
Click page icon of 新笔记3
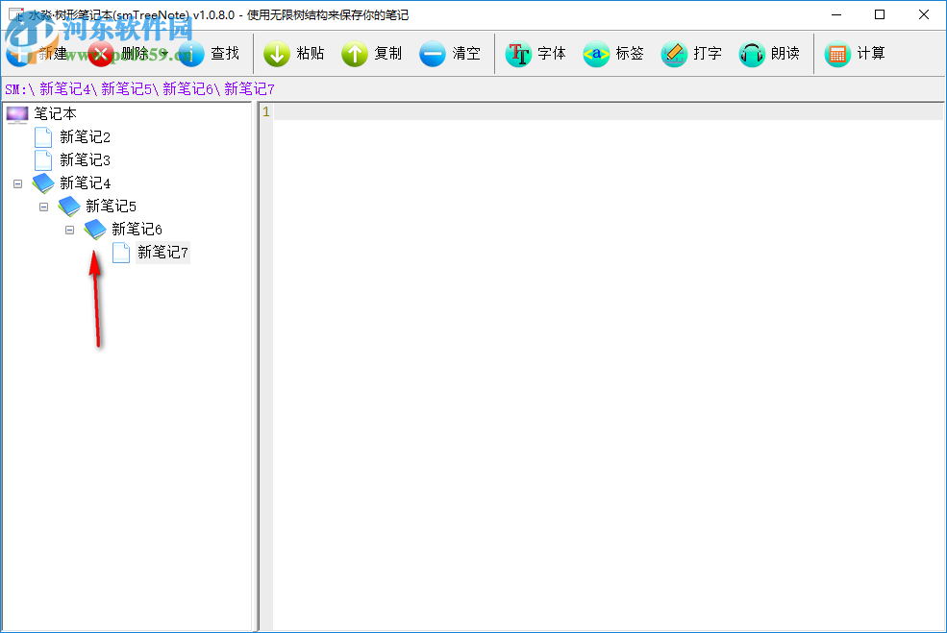pos(43,160)
